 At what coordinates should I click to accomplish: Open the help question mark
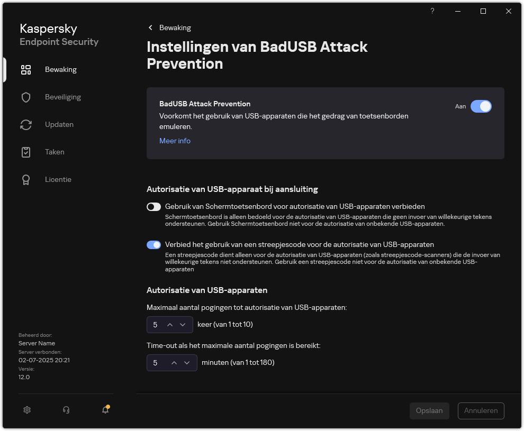click(432, 11)
